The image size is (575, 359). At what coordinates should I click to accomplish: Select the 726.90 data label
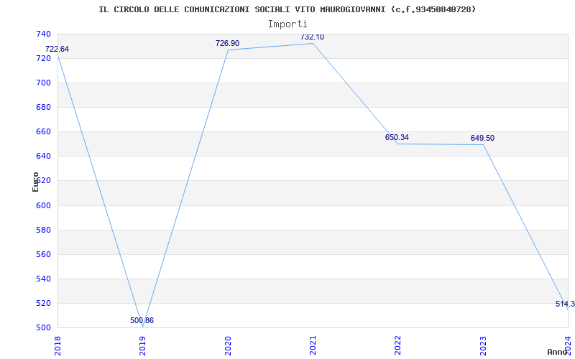pyautogui.click(x=227, y=43)
